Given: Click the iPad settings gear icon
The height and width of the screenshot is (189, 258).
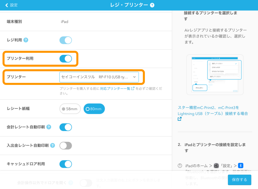Looking at the screenshot, I should (216, 166).
